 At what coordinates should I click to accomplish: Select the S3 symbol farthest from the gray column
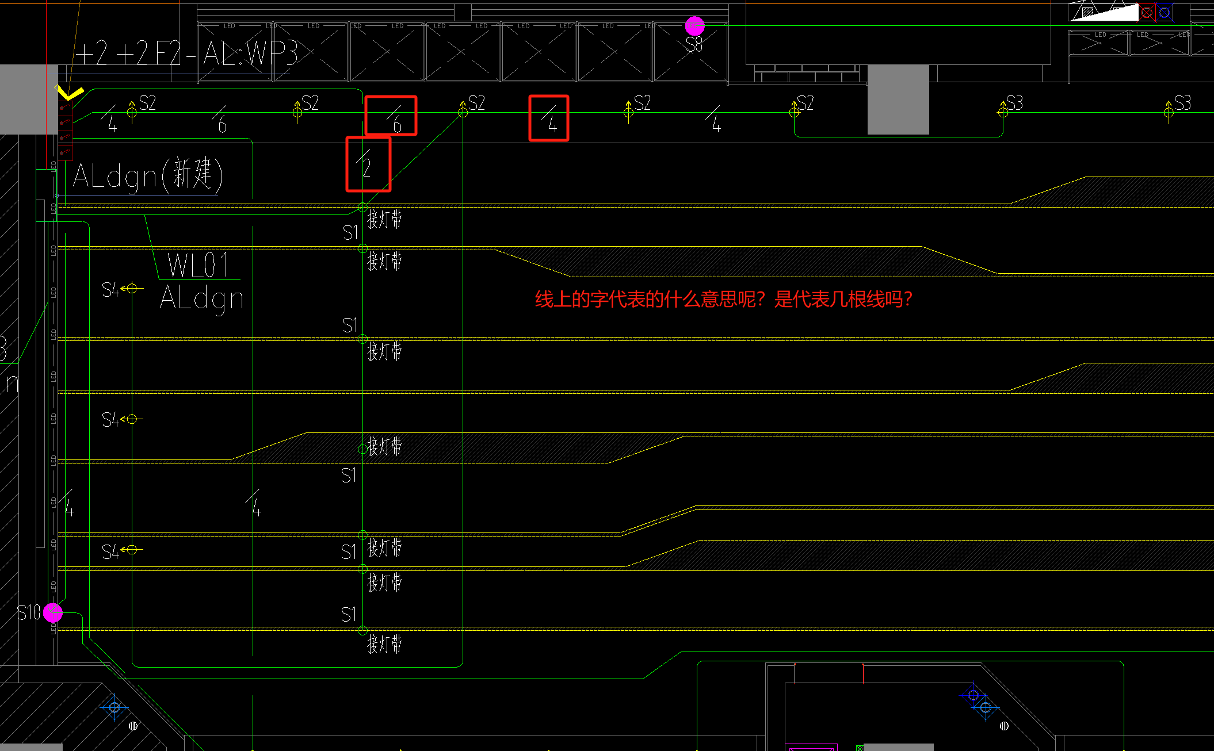pyautogui.click(x=1169, y=112)
